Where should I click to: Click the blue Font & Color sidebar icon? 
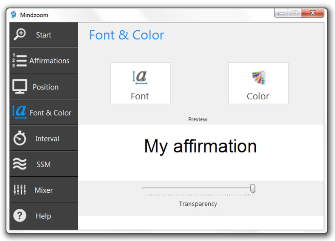19,112
